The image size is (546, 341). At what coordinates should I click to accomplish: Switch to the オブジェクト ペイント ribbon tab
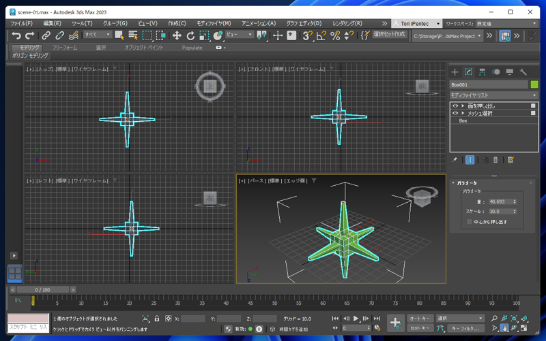tap(144, 48)
